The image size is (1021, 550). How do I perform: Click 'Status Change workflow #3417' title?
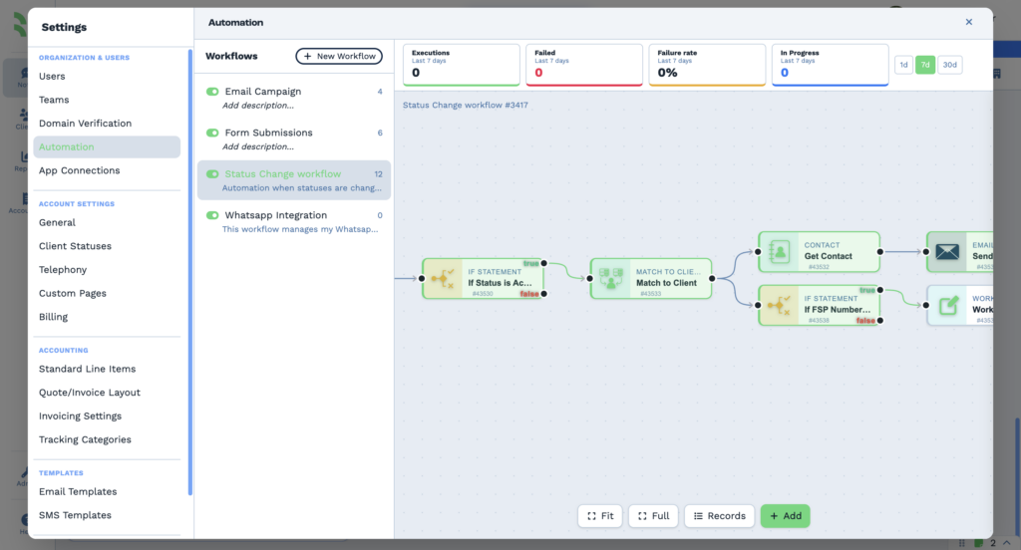coord(465,105)
